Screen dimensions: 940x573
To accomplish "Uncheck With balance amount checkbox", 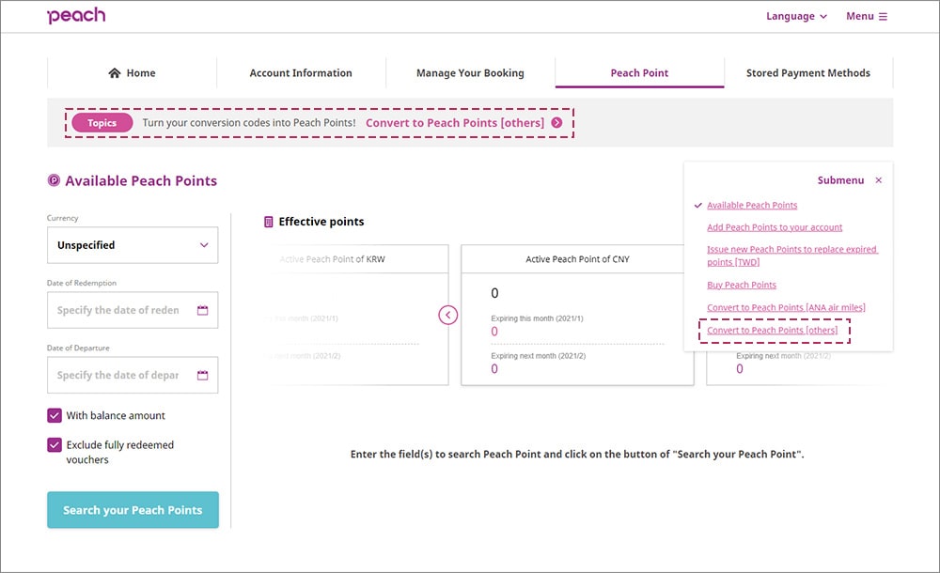I will (55, 415).
